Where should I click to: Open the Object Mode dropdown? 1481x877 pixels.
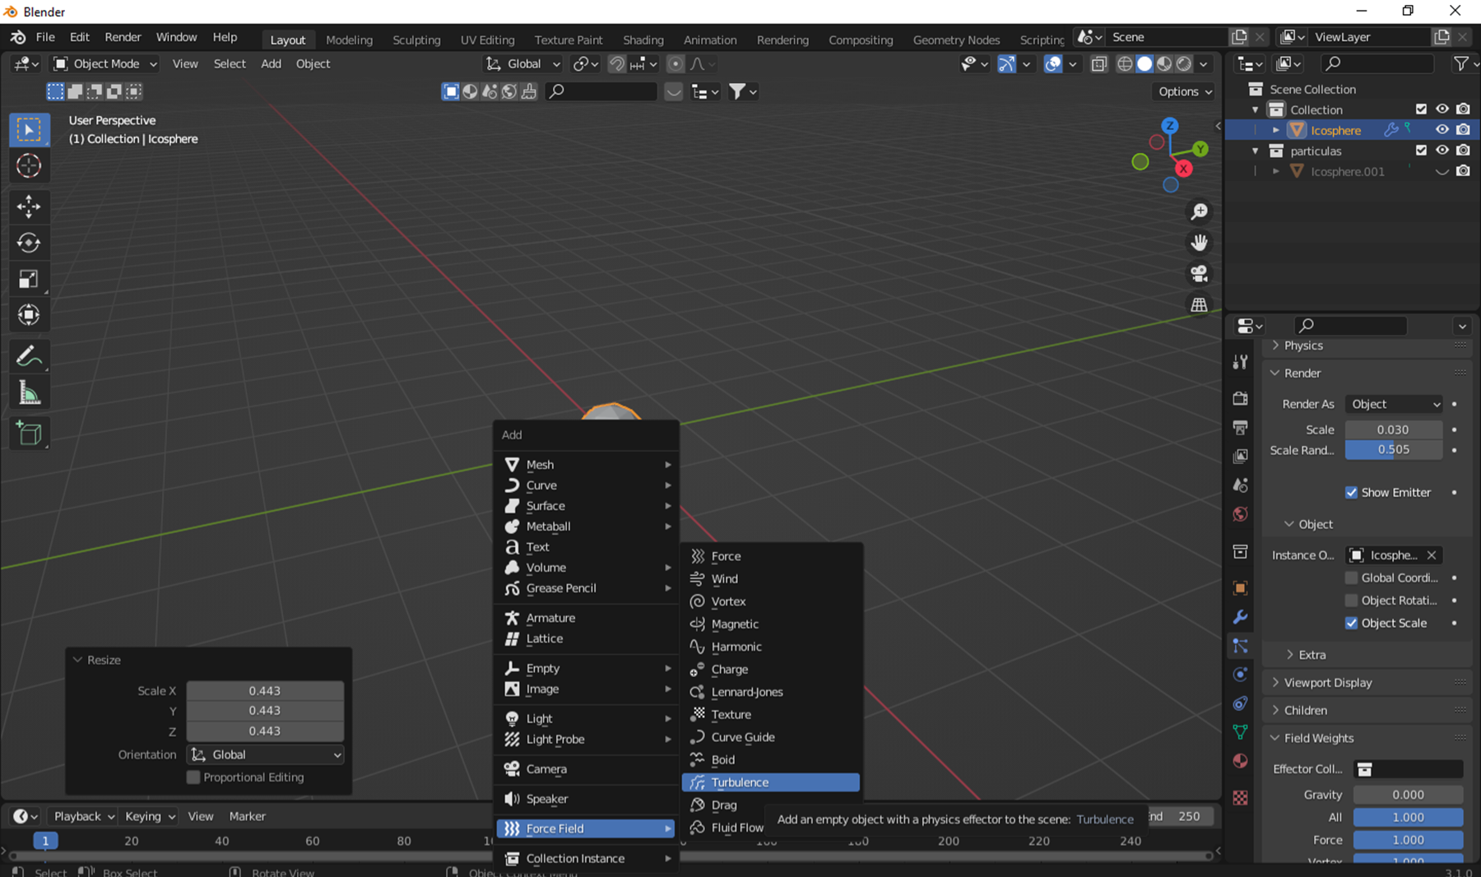click(104, 63)
